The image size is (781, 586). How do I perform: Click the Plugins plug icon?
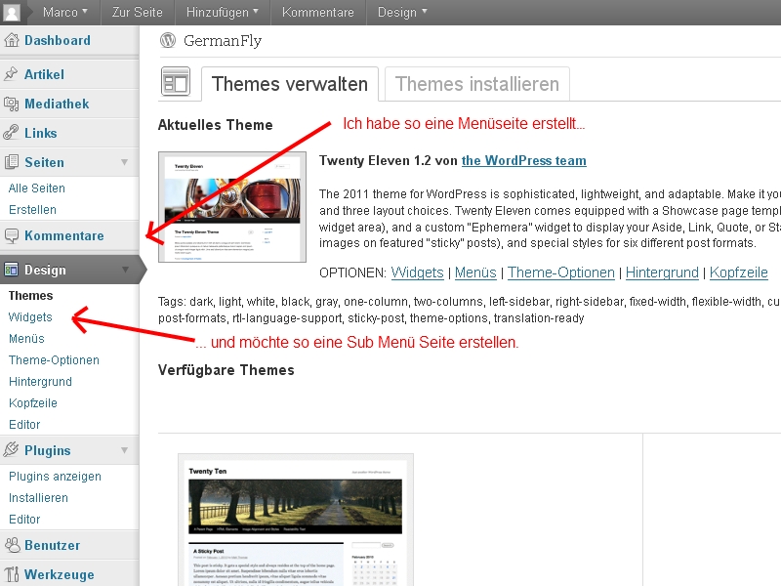(12, 450)
